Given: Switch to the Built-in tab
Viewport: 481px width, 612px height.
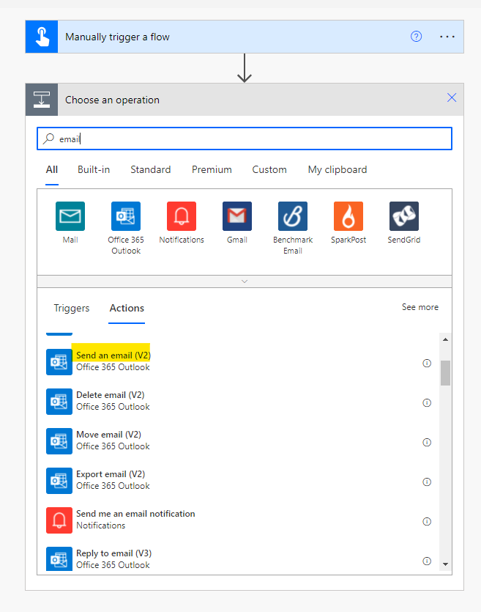Looking at the screenshot, I should [94, 169].
